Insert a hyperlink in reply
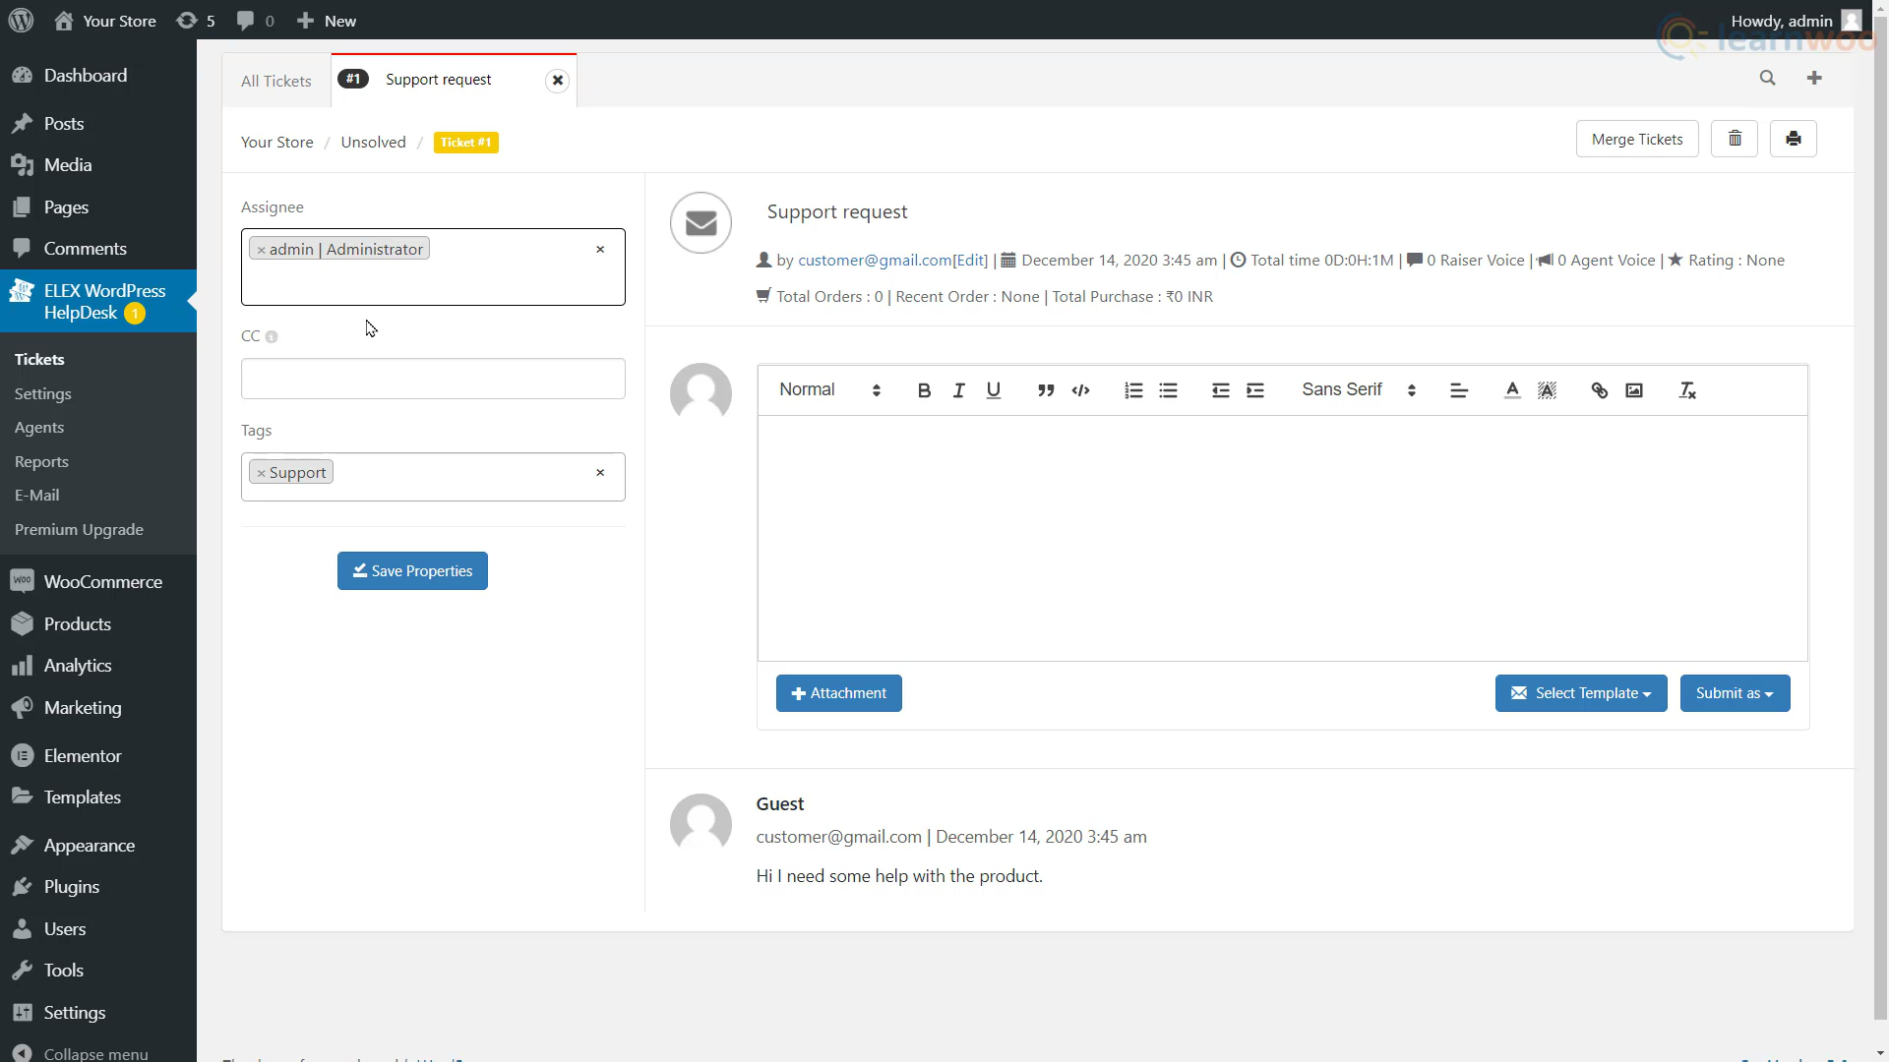Viewport: 1889px width, 1062px height. [1600, 390]
